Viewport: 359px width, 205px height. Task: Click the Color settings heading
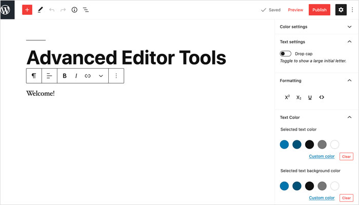293,27
